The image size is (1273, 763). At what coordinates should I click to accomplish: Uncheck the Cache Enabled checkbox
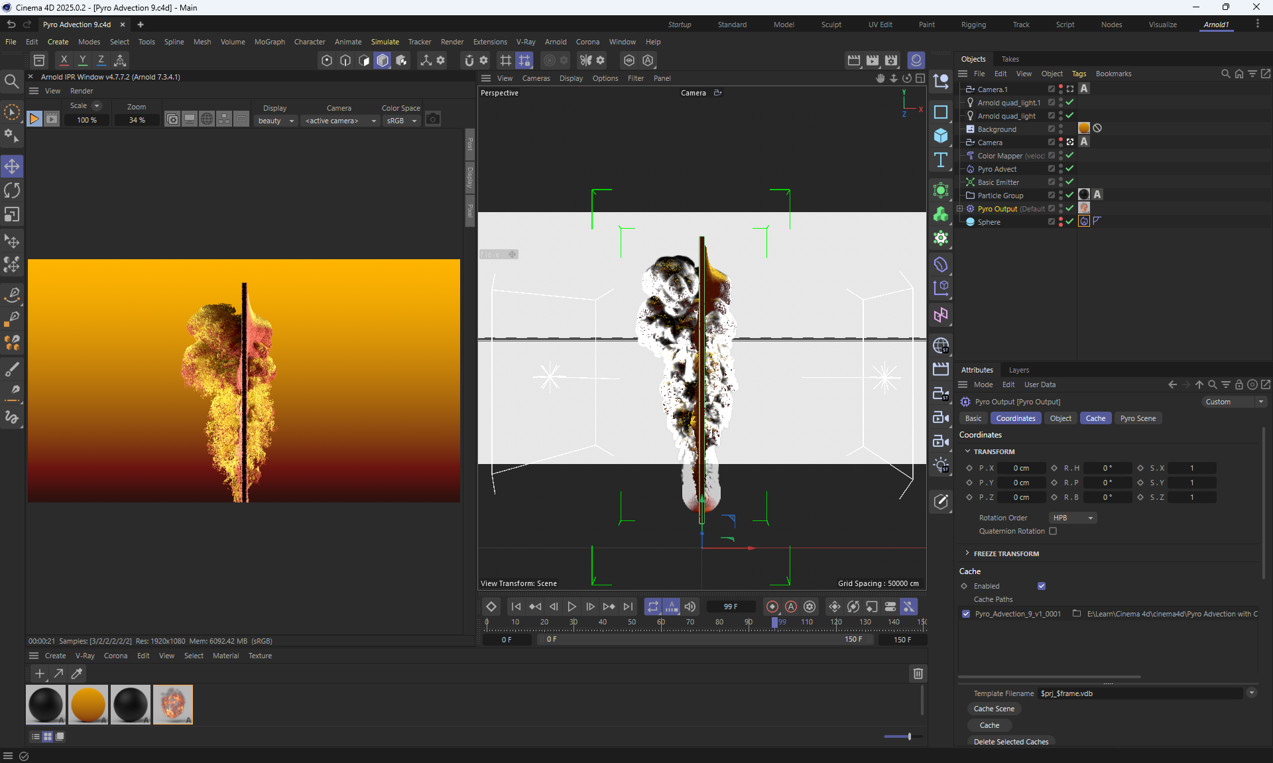click(1042, 586)
